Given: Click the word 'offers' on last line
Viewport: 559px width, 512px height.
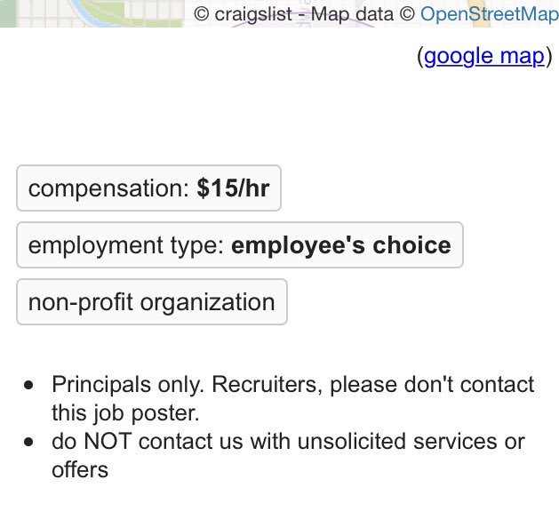Looking at the screenshot, I should (x=80, y=469).
